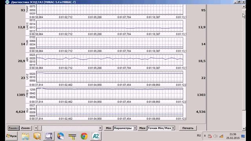
Task: Click the right FREQ value 1303
Action: 201,95
